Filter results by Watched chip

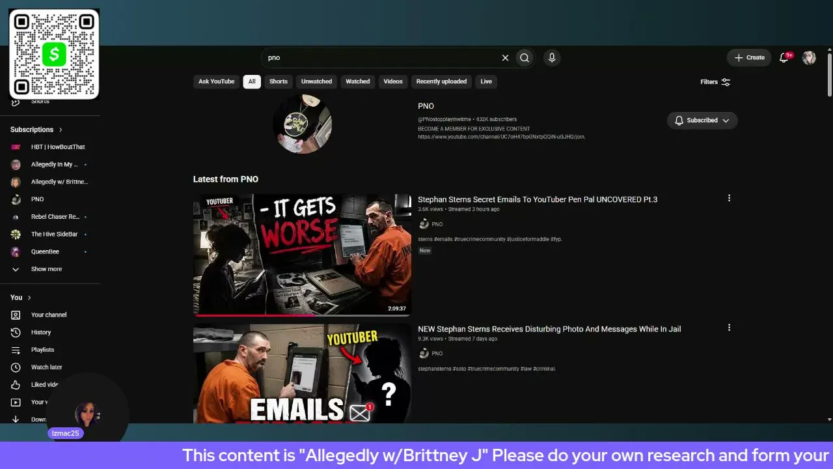point(357,81)
